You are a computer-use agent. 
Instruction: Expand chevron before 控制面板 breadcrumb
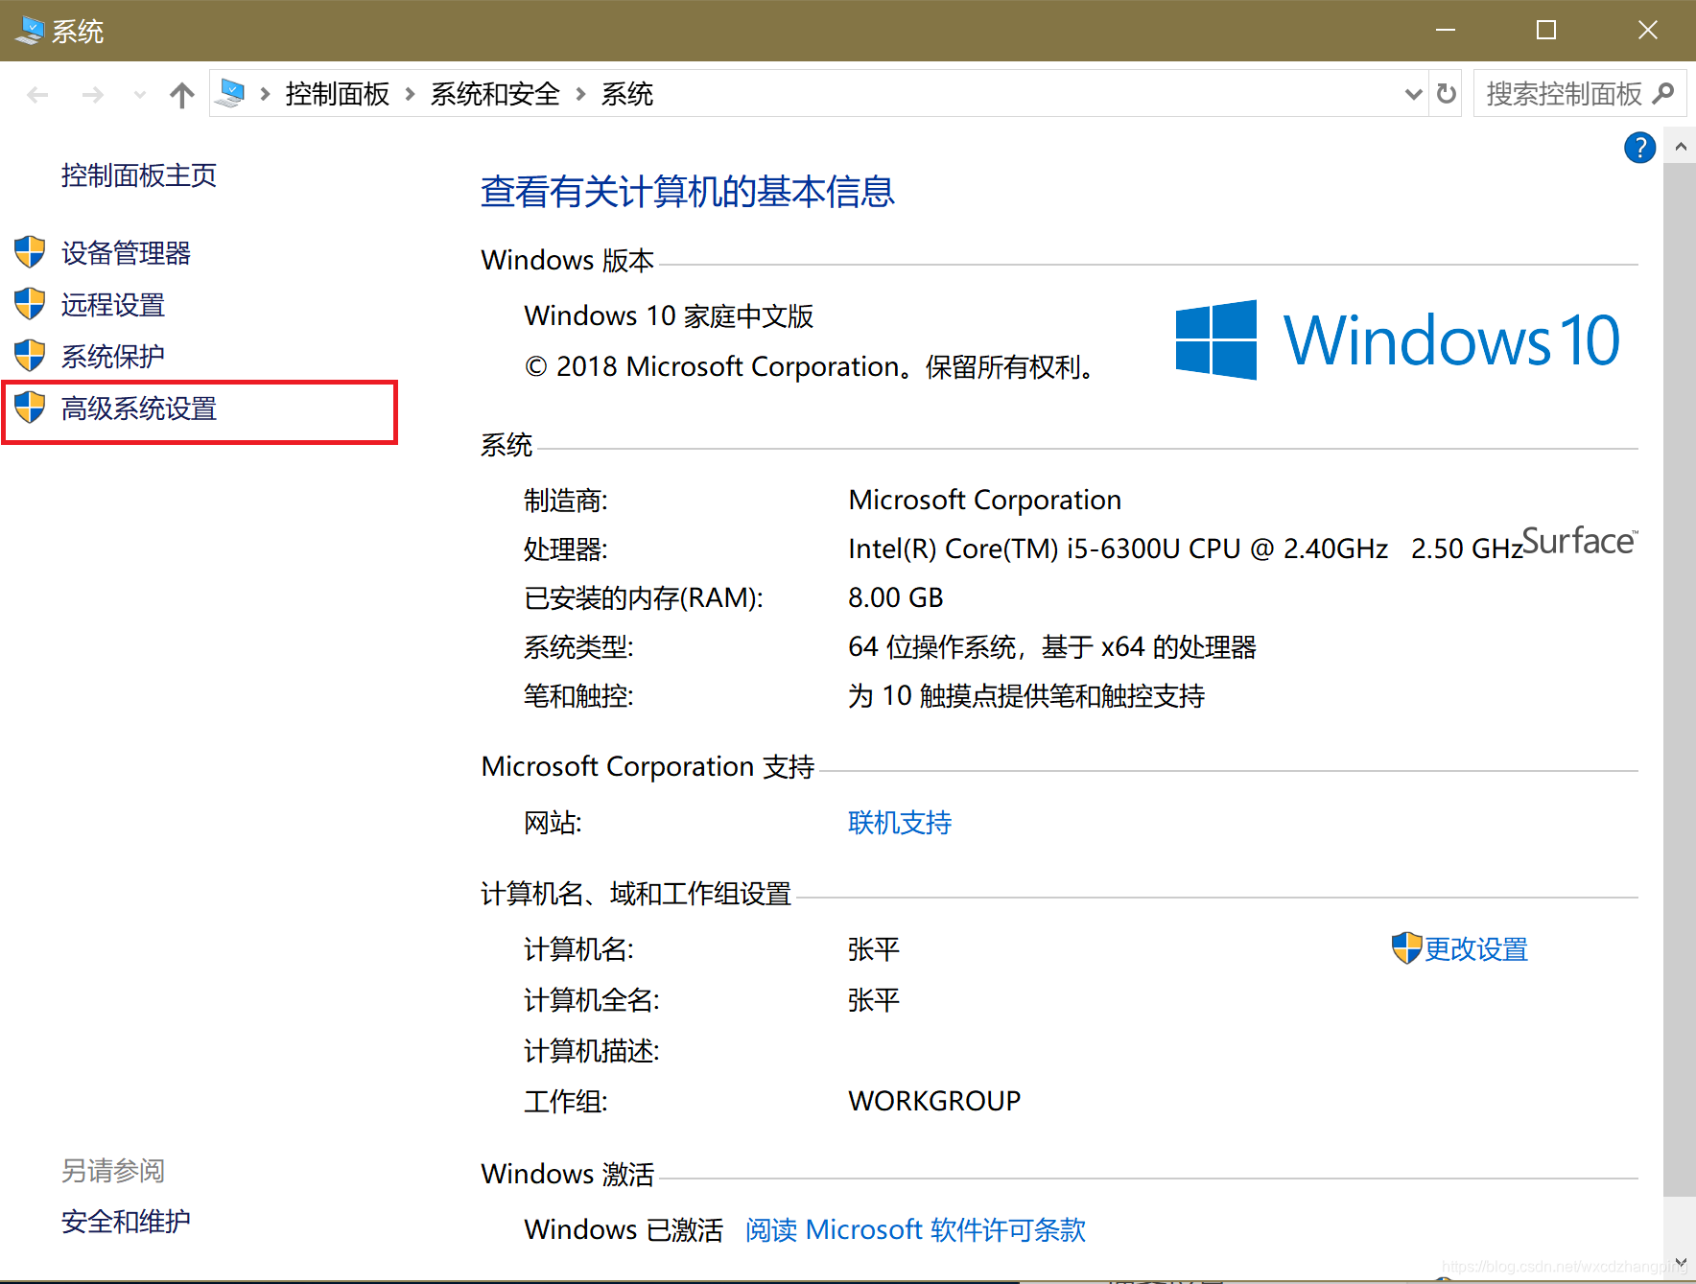(x=265, y=93)
